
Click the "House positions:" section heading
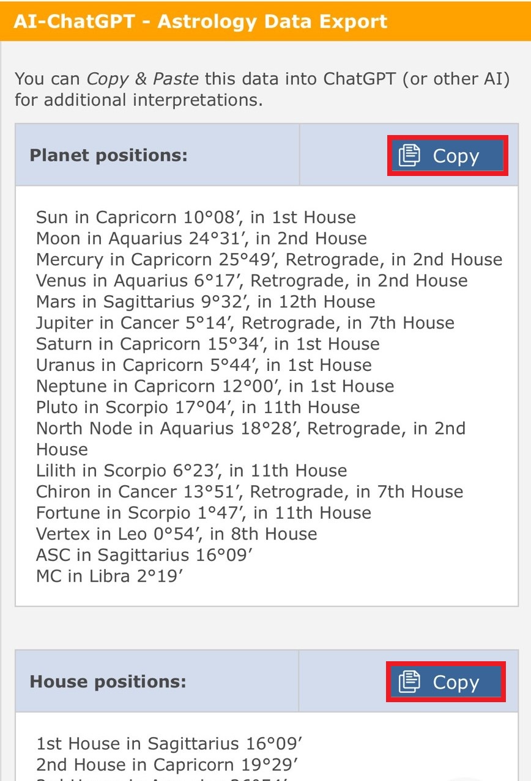(x=108, y=681)
